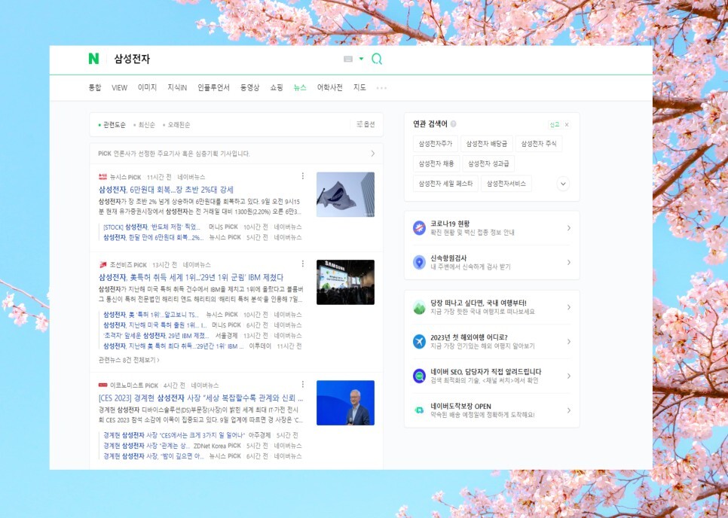Select related search 삼성전자 배당금
This screenshot has height=518, width=728.
pos(487,144)
